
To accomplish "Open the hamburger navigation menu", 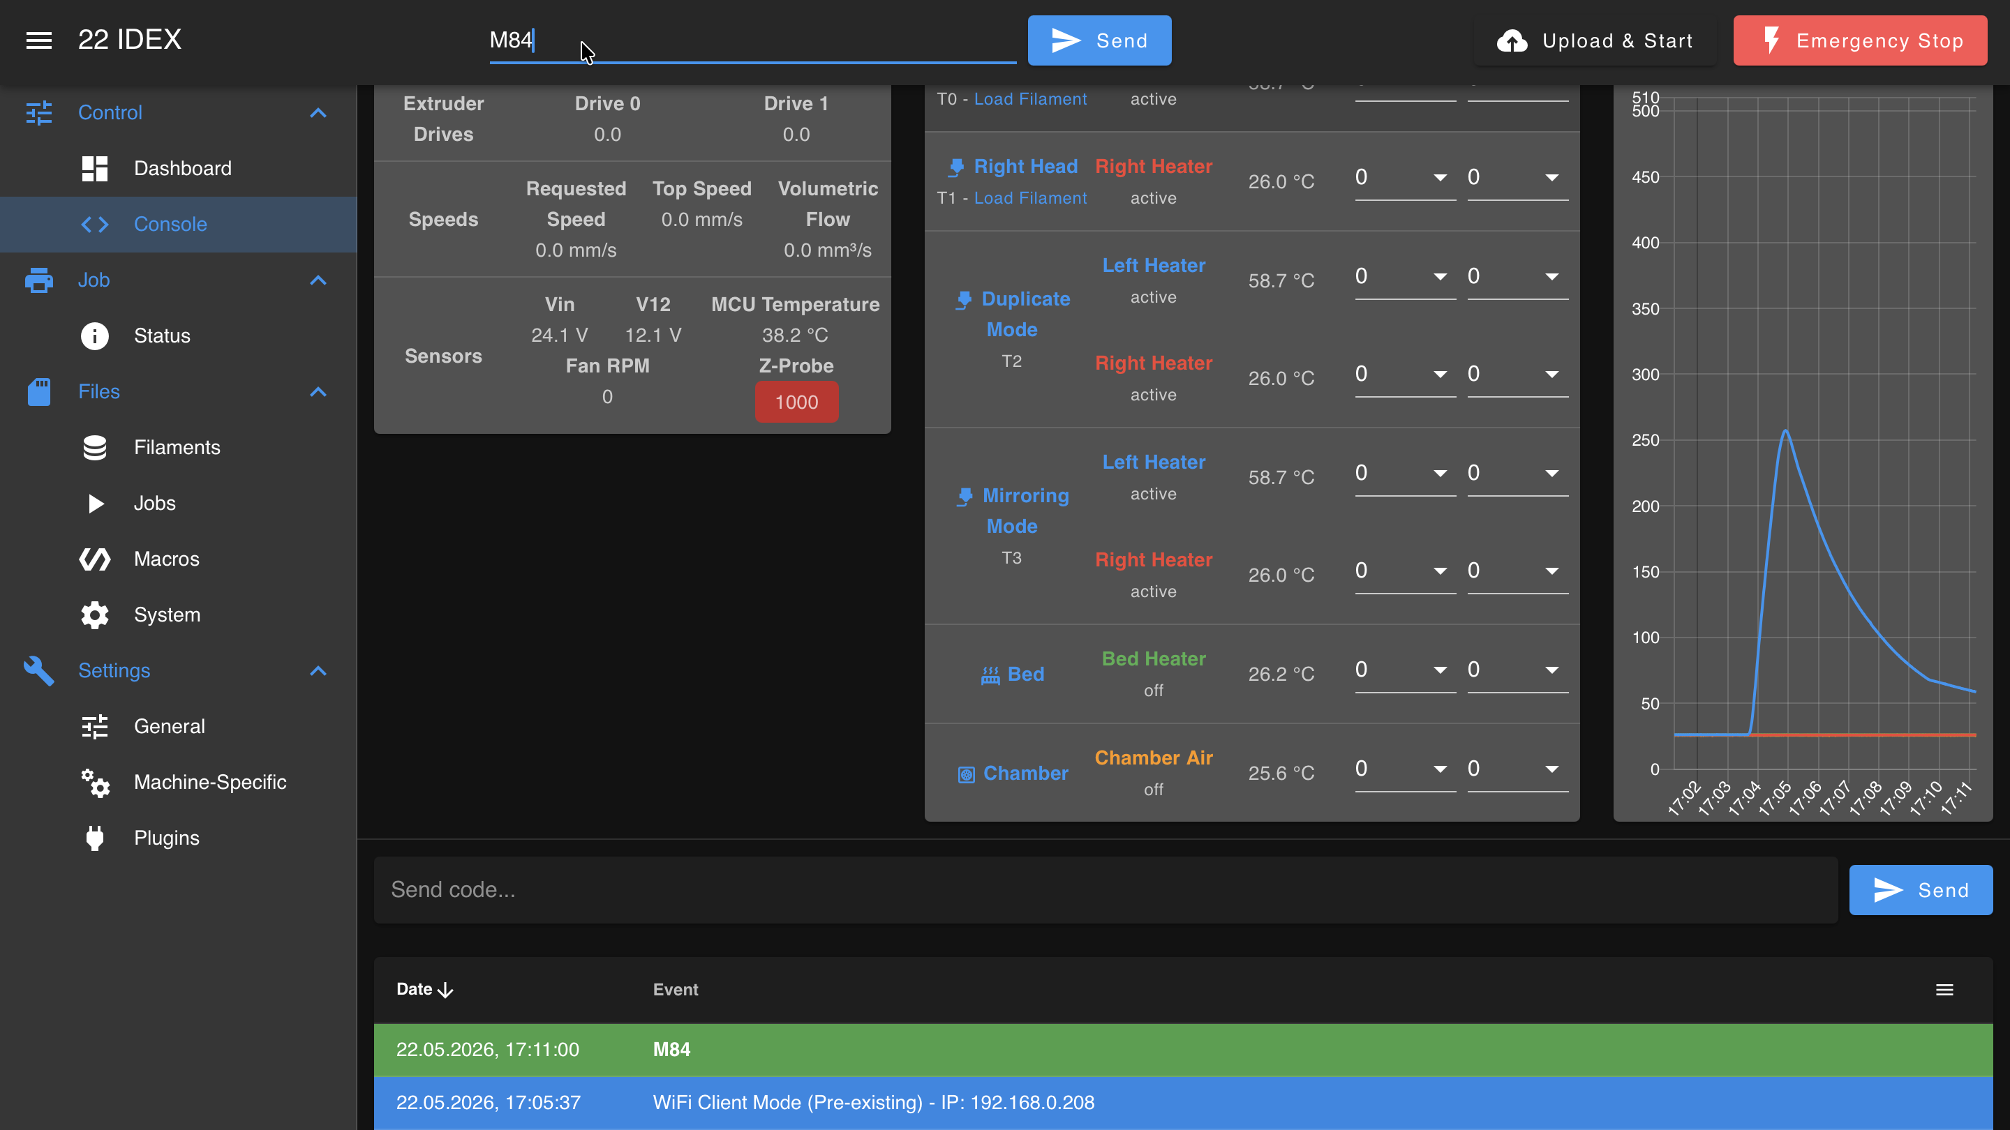I will 39,40.
